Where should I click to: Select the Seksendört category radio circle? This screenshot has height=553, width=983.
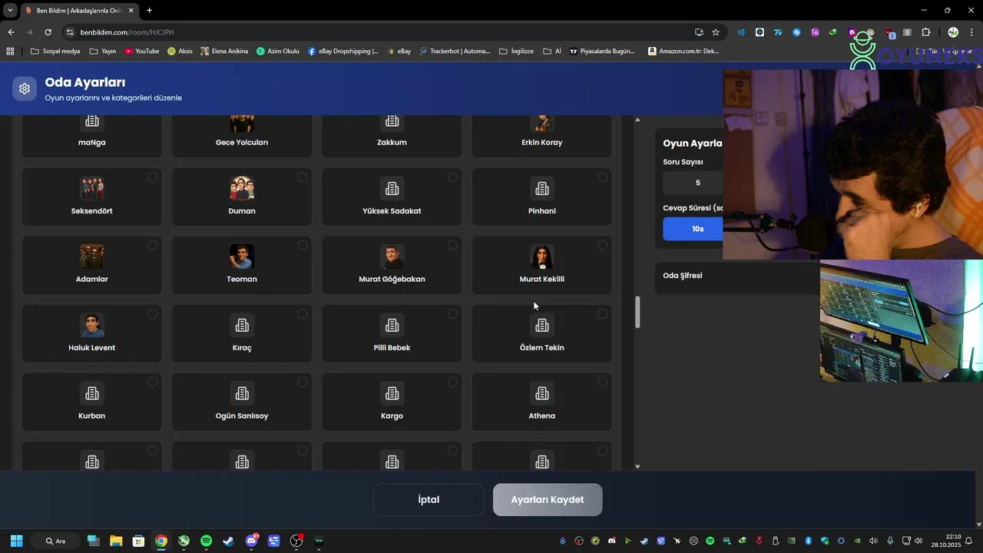tap(152, 177)
